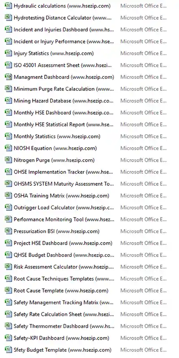Click the Safety Rate Calculation Sheet icon
The height and width of the screenshot is (358, 179).
pos(9,315)
